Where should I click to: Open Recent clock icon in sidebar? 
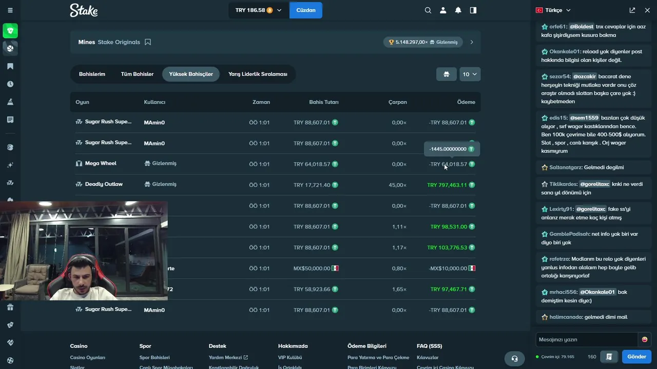[x=10, y=84]
